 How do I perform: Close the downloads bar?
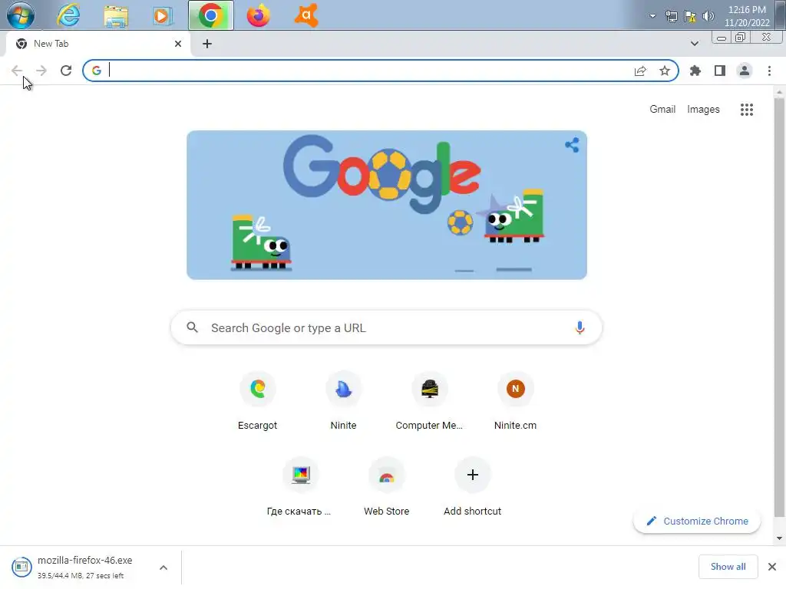pyautogui.click(x=772, y=567)
